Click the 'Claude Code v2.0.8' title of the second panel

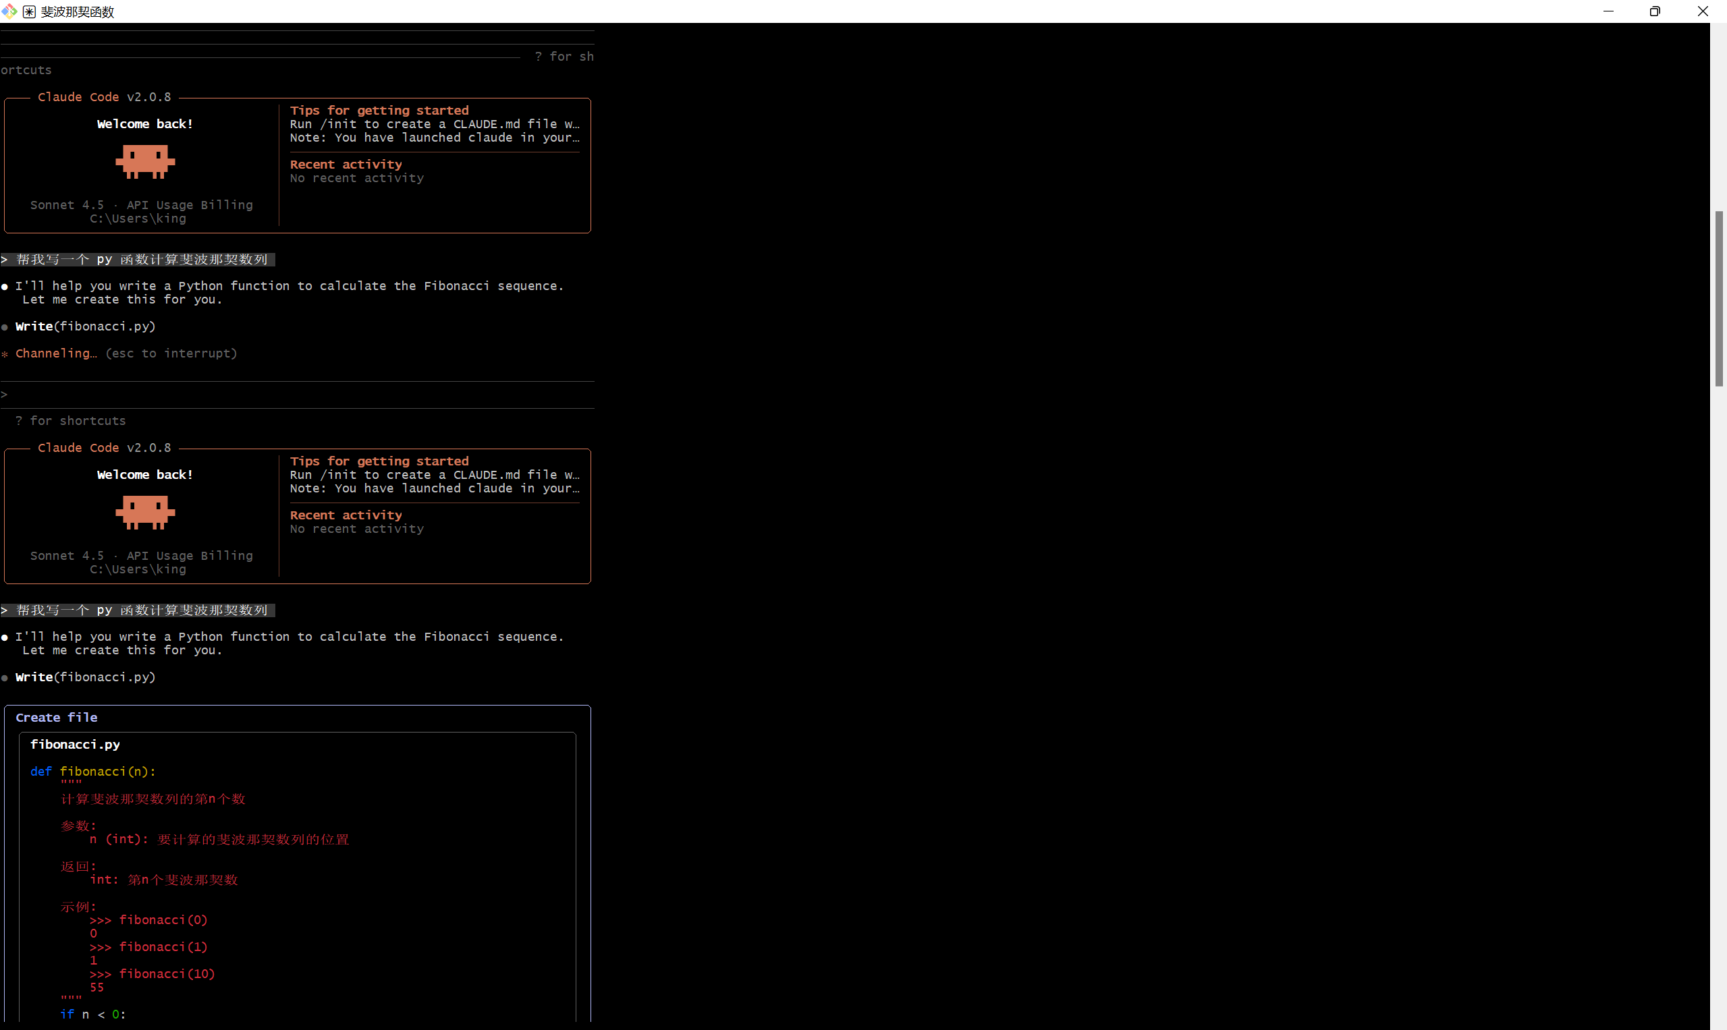point(104,448)
